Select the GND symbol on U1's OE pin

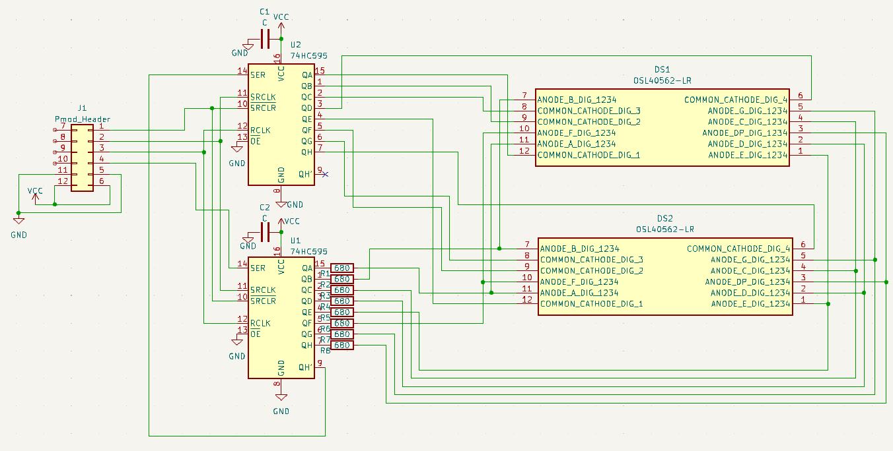tap(237, 342)
